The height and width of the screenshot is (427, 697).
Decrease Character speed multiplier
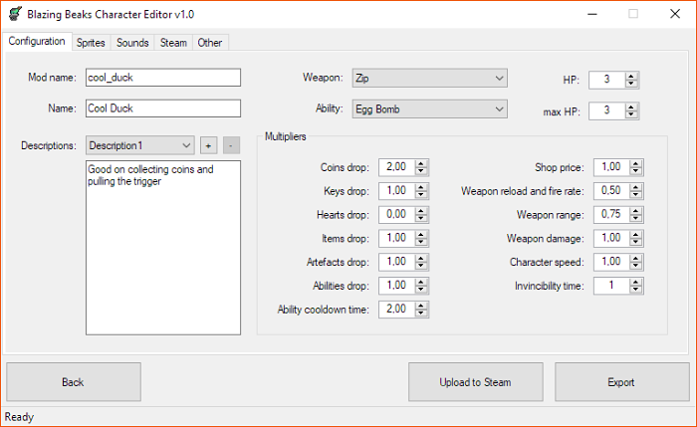click(636, 266)
